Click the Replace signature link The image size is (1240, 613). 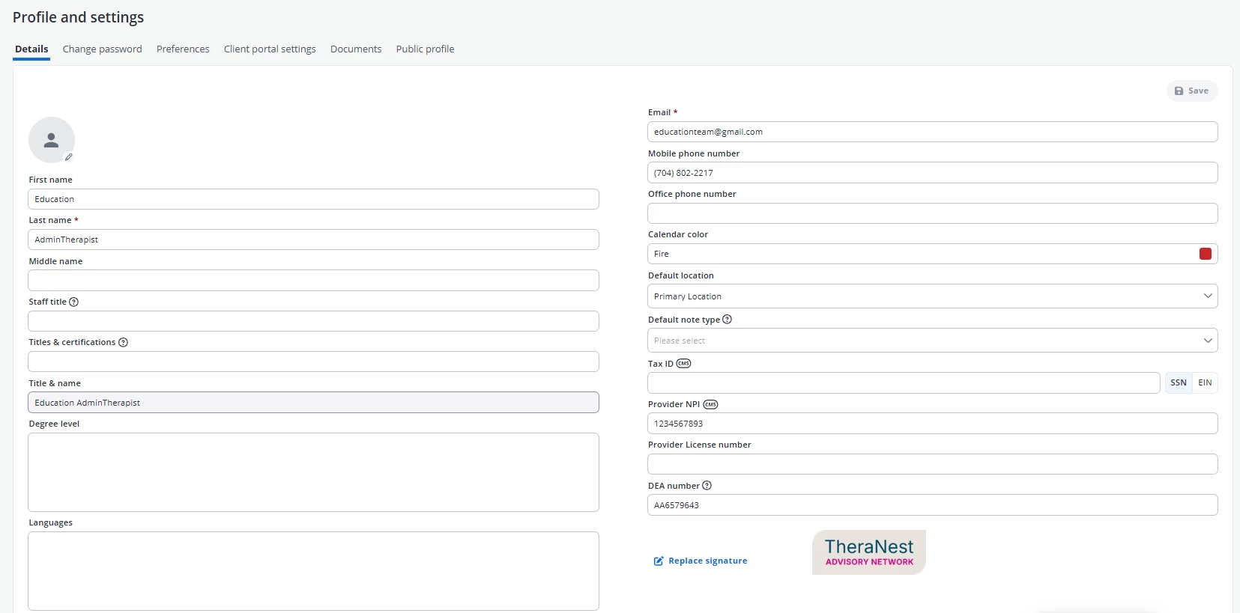707,561
